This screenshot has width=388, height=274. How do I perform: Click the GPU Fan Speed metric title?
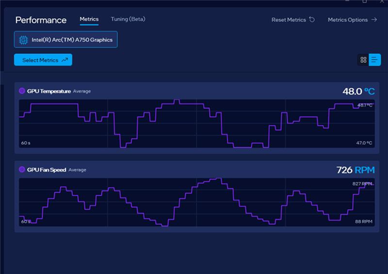point(47,170)
